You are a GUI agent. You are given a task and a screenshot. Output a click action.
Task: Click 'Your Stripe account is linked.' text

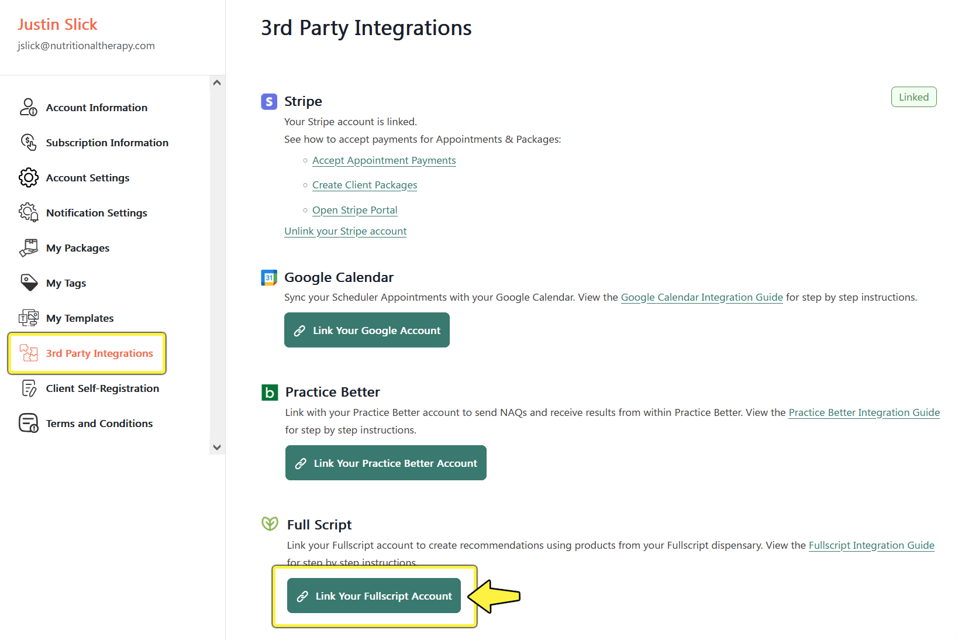(x=350, y=122)
